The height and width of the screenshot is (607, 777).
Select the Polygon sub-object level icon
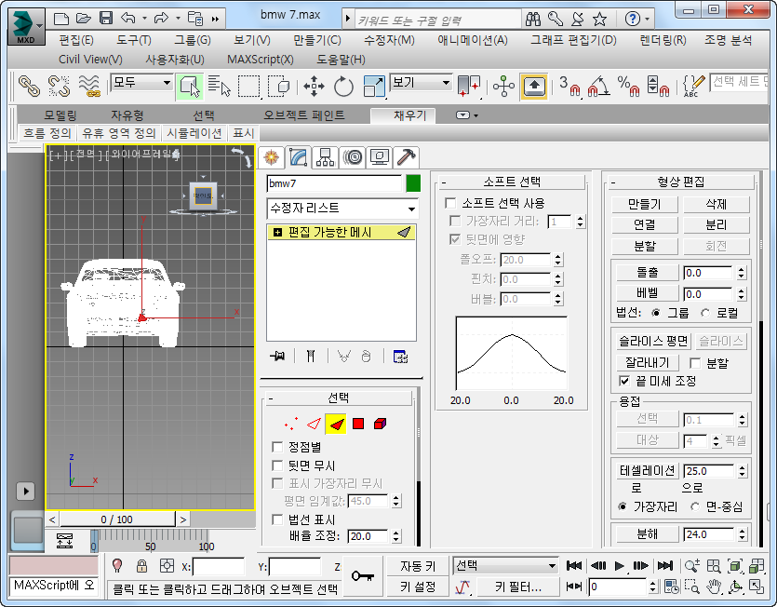[x=357, y=424]
